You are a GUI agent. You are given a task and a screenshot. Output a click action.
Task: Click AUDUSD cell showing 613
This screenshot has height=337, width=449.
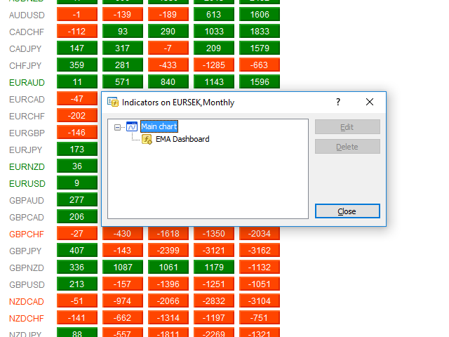tap(214, 15)
